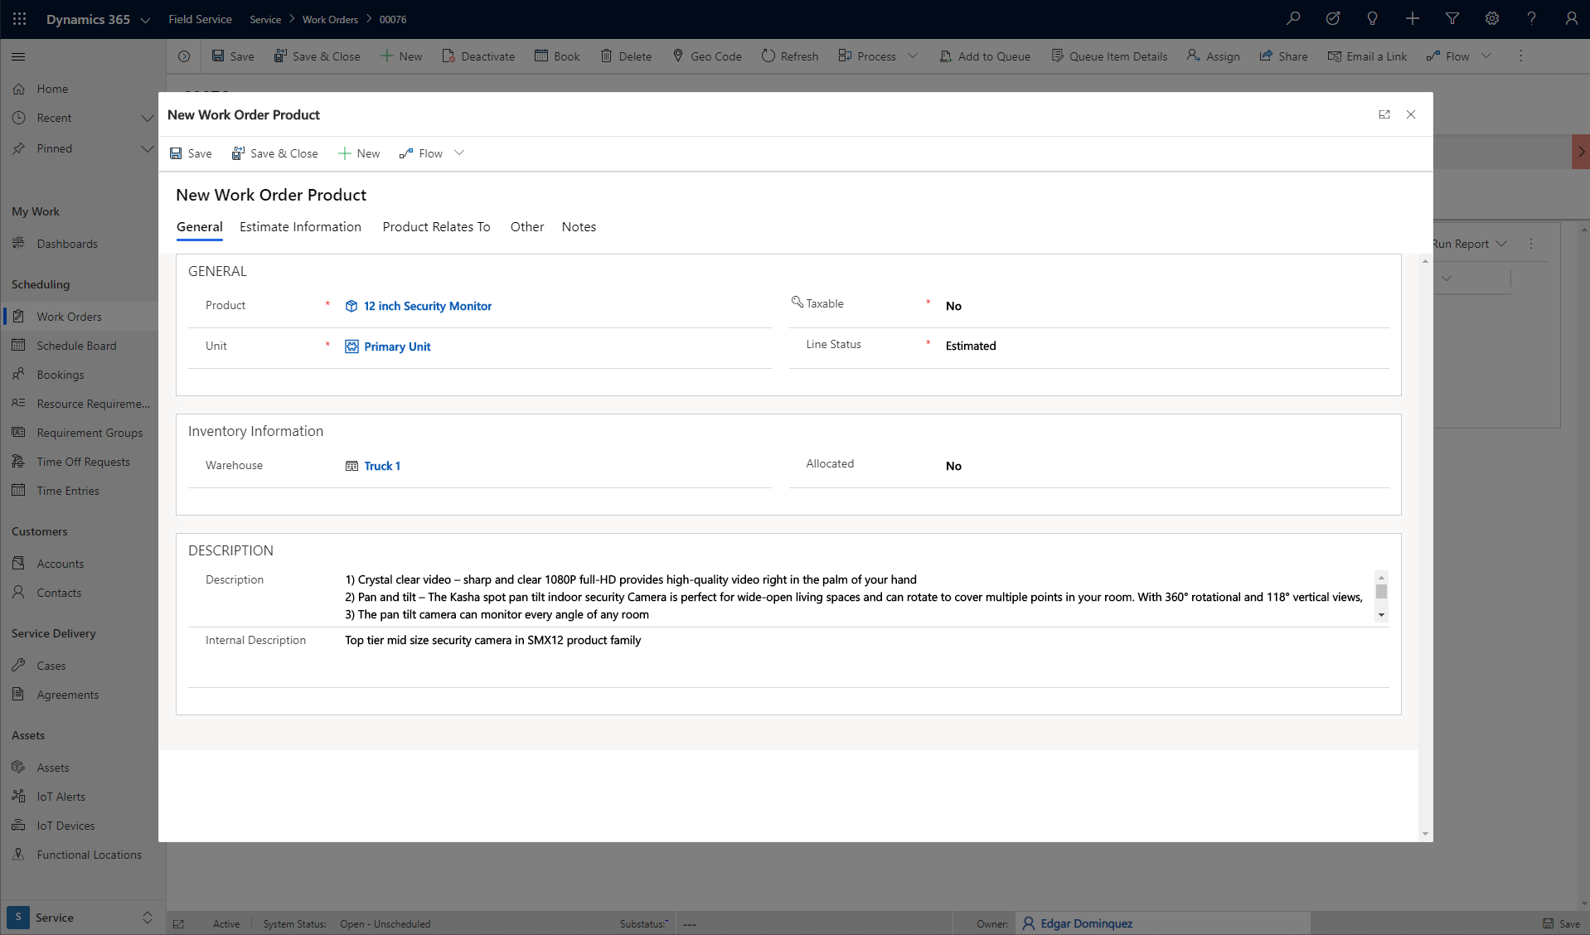This screenshot has height=935, width=1590.
Task: Click the Internal Description text field
Action: 866,657
